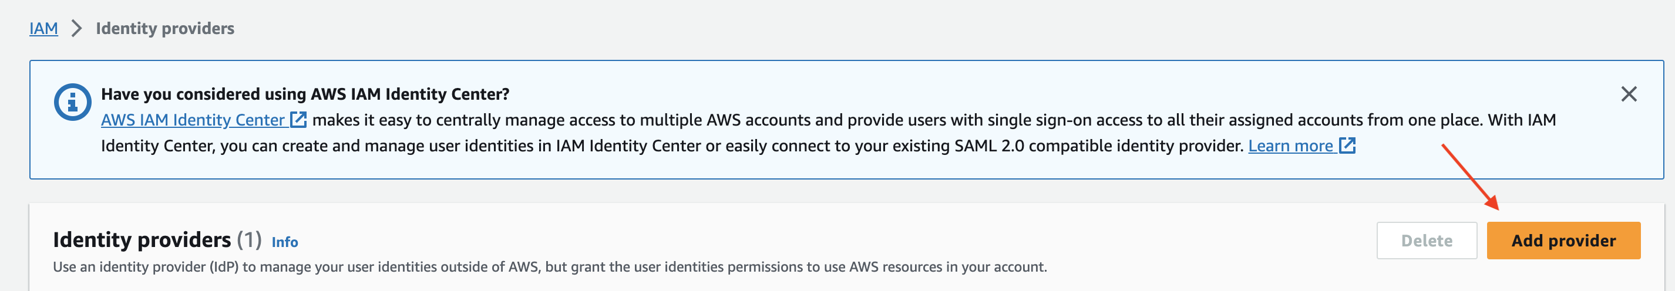Screen dimensions: 1675x291
Task: Click the red arrow annotation pointing to Add provider
Action: point(1469,176)
